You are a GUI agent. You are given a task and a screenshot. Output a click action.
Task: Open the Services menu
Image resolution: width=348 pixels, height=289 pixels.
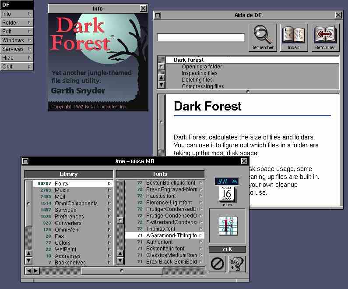coord(17,49)
